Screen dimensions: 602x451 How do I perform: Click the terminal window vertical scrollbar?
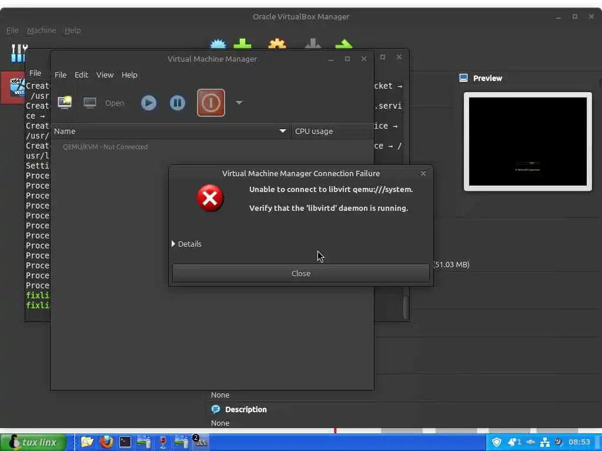(x=406, y=307)
